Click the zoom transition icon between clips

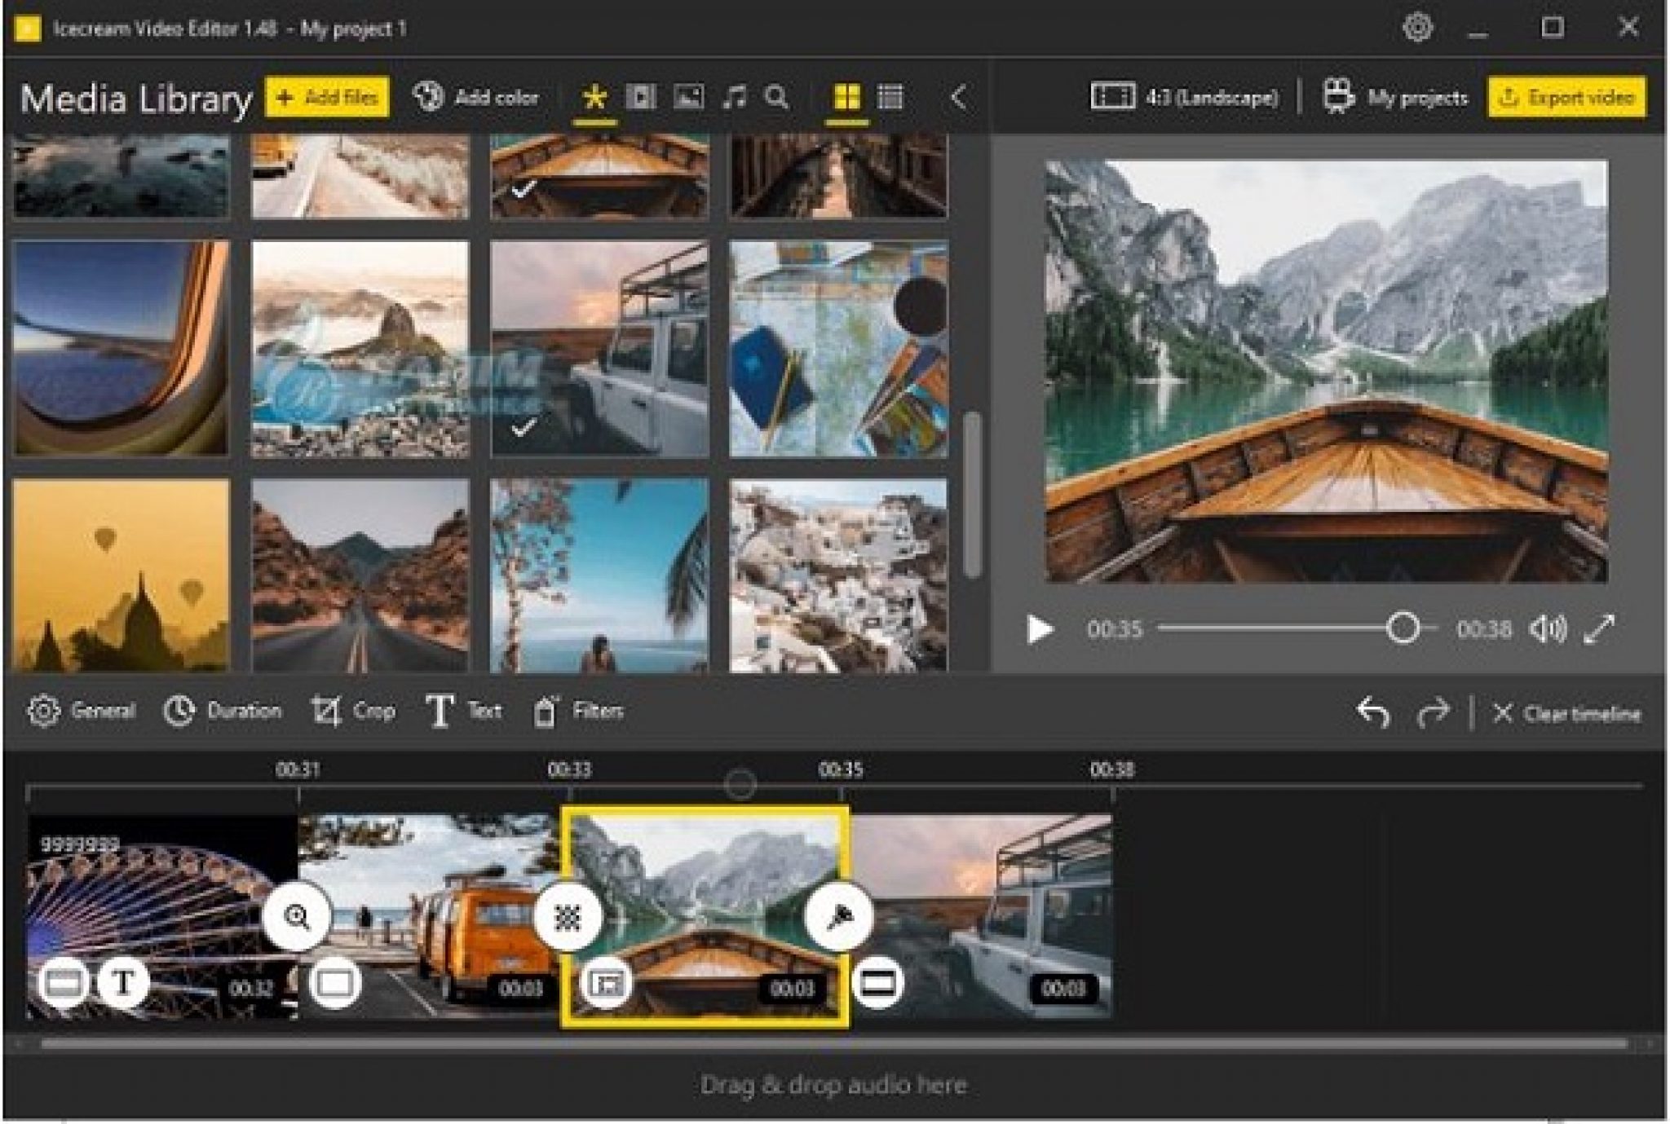297,916
